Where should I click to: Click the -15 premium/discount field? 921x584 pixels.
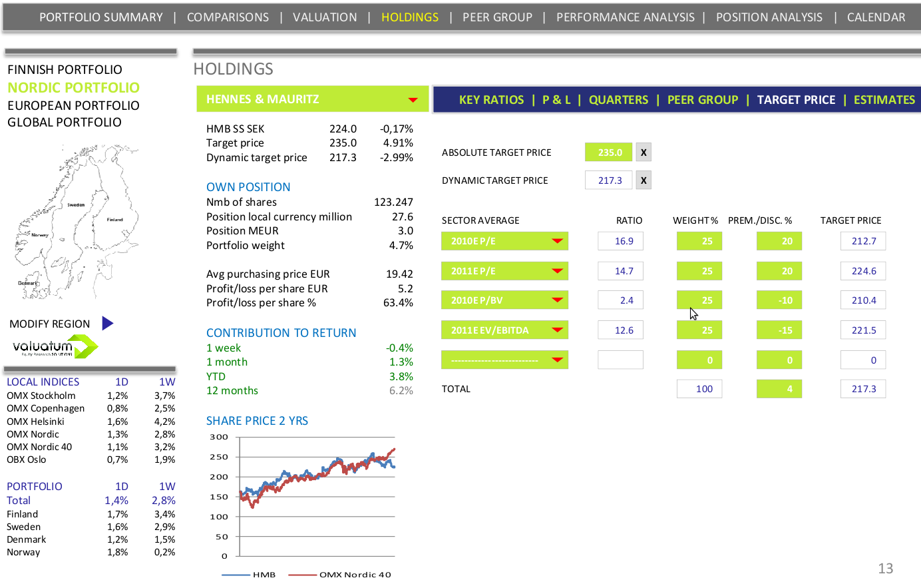tap(779, 330)
